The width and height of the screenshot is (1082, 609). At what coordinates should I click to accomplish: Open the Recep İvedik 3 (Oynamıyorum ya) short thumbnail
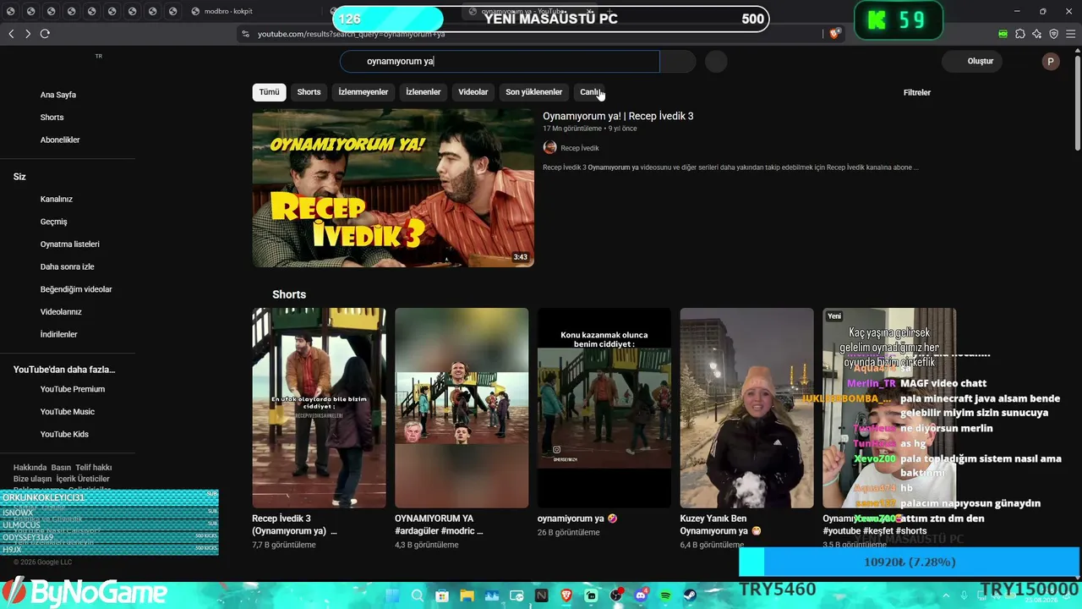319,408
